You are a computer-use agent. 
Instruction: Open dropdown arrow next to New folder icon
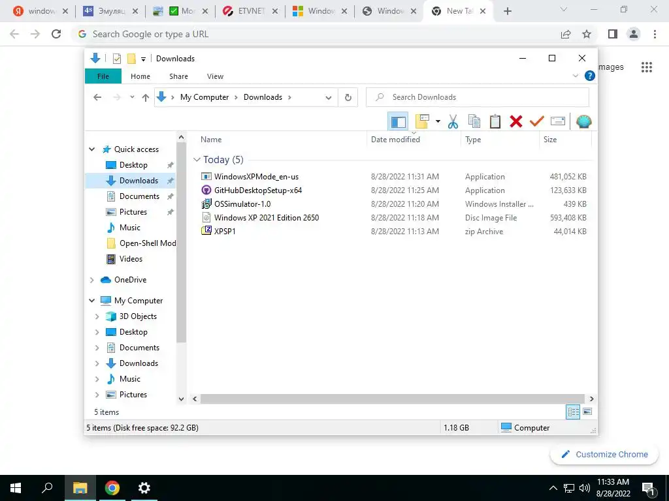click(438, 122)
